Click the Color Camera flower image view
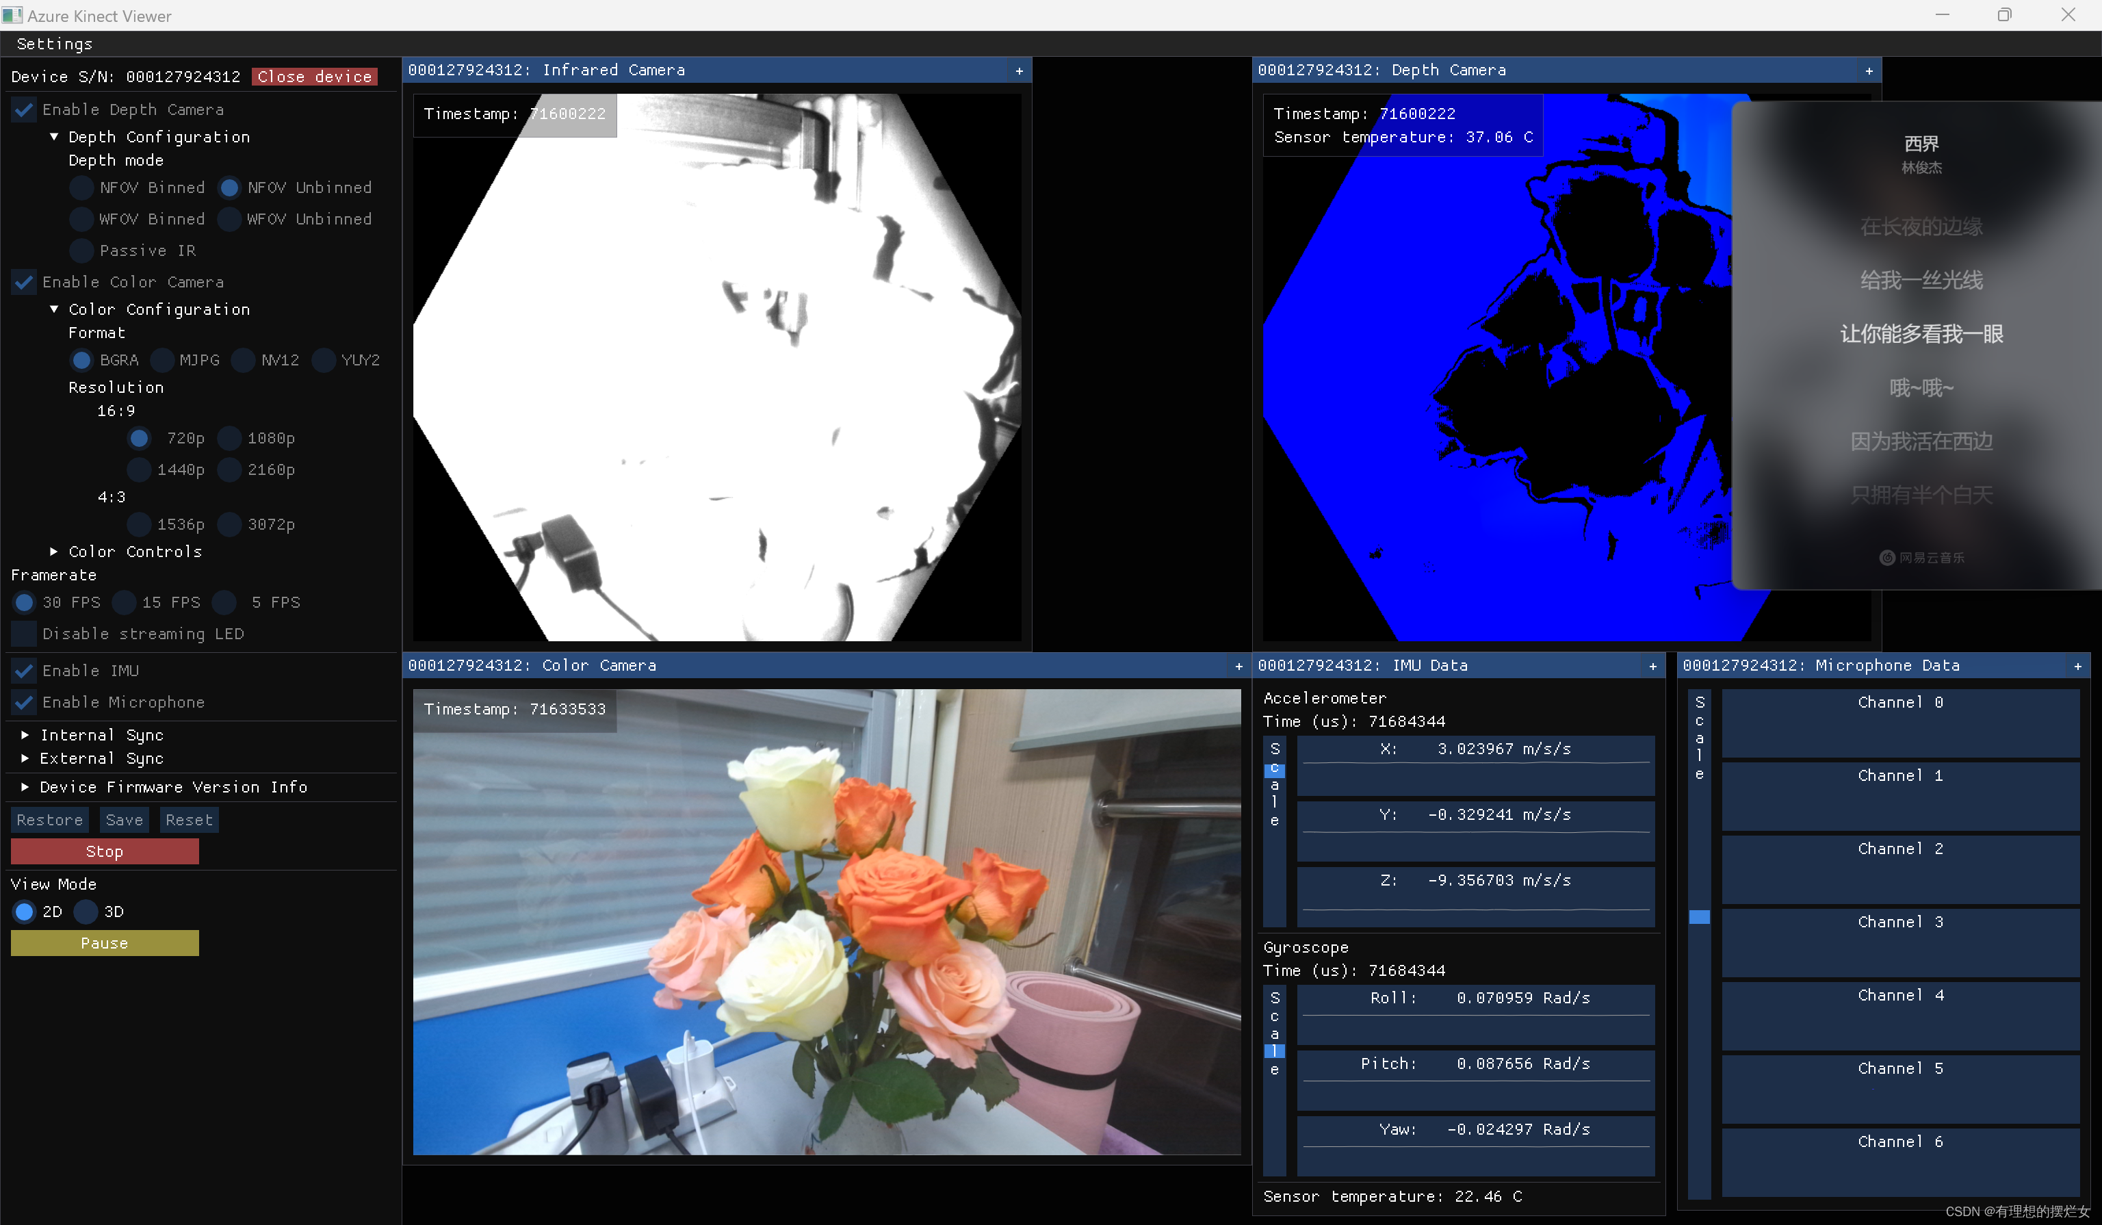The width and height of the screenshot is (2102, 1225). tap(826, 921)
